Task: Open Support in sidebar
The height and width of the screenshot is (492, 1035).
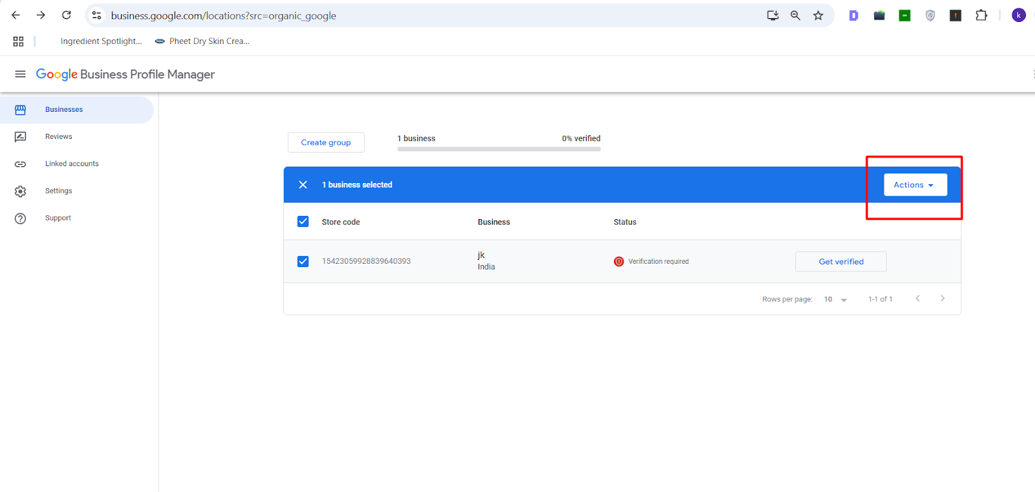Action: tap(58, 219)
